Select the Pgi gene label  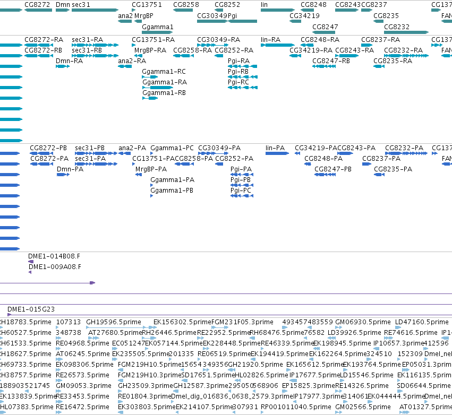[x=232, y=15]
